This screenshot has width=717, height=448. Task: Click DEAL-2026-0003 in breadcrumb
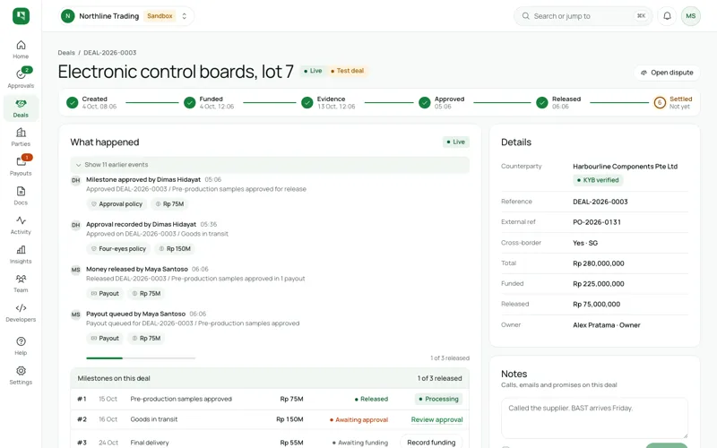click(109, 53)
